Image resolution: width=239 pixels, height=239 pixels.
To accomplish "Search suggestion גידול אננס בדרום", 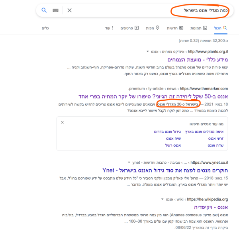I will click(167, 132).
